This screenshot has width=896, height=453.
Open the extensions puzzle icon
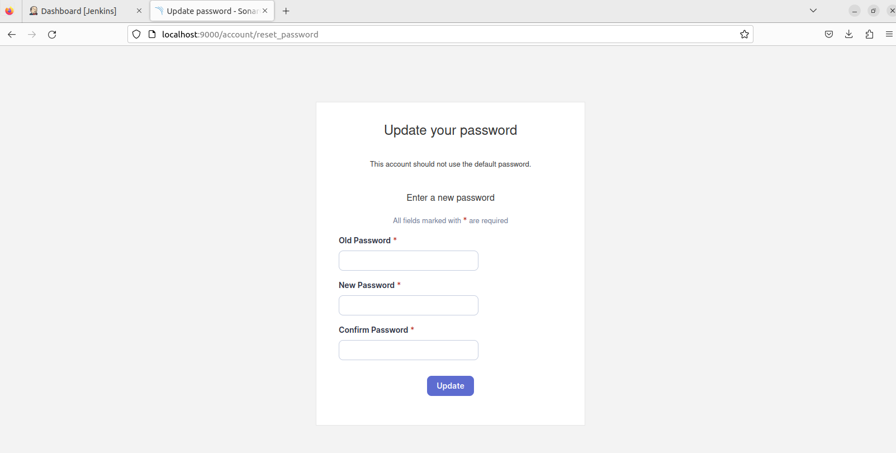(869, 34)
